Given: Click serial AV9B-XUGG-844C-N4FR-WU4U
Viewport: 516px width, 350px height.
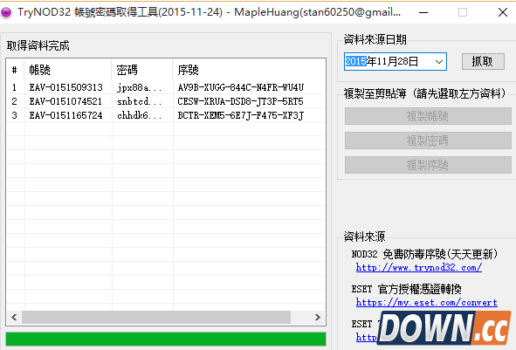Looking at the screenshot, I should pyautogui.click(x=241, y=87).
